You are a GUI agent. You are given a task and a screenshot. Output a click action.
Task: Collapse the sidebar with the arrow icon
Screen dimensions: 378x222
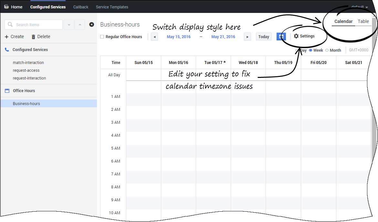(x=91, y=25)
